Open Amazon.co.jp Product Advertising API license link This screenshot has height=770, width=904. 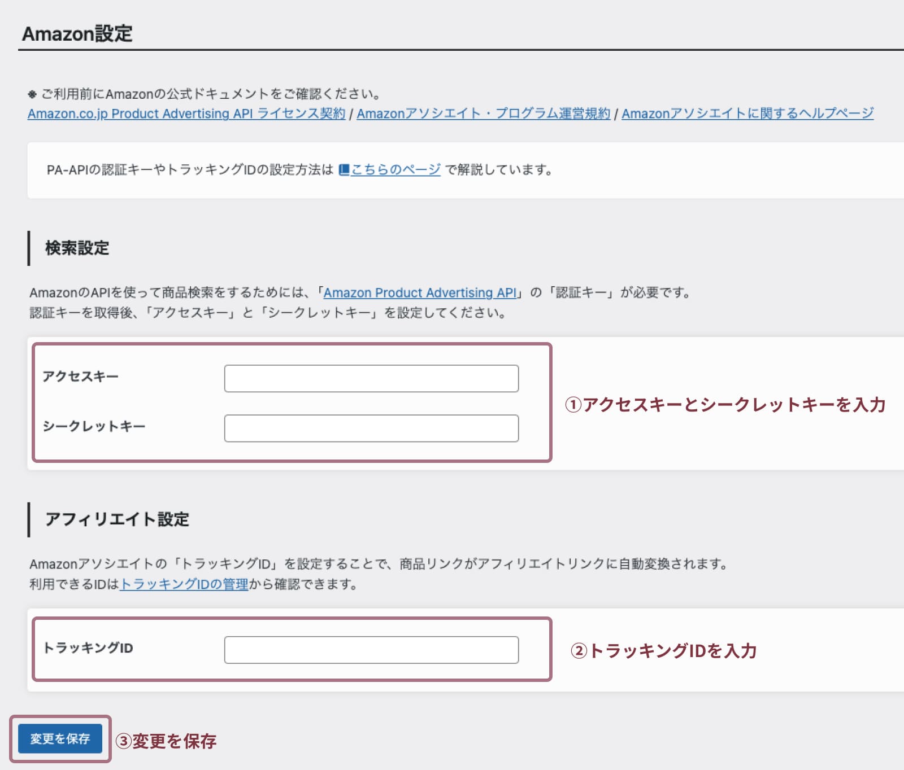click(186, 113)
